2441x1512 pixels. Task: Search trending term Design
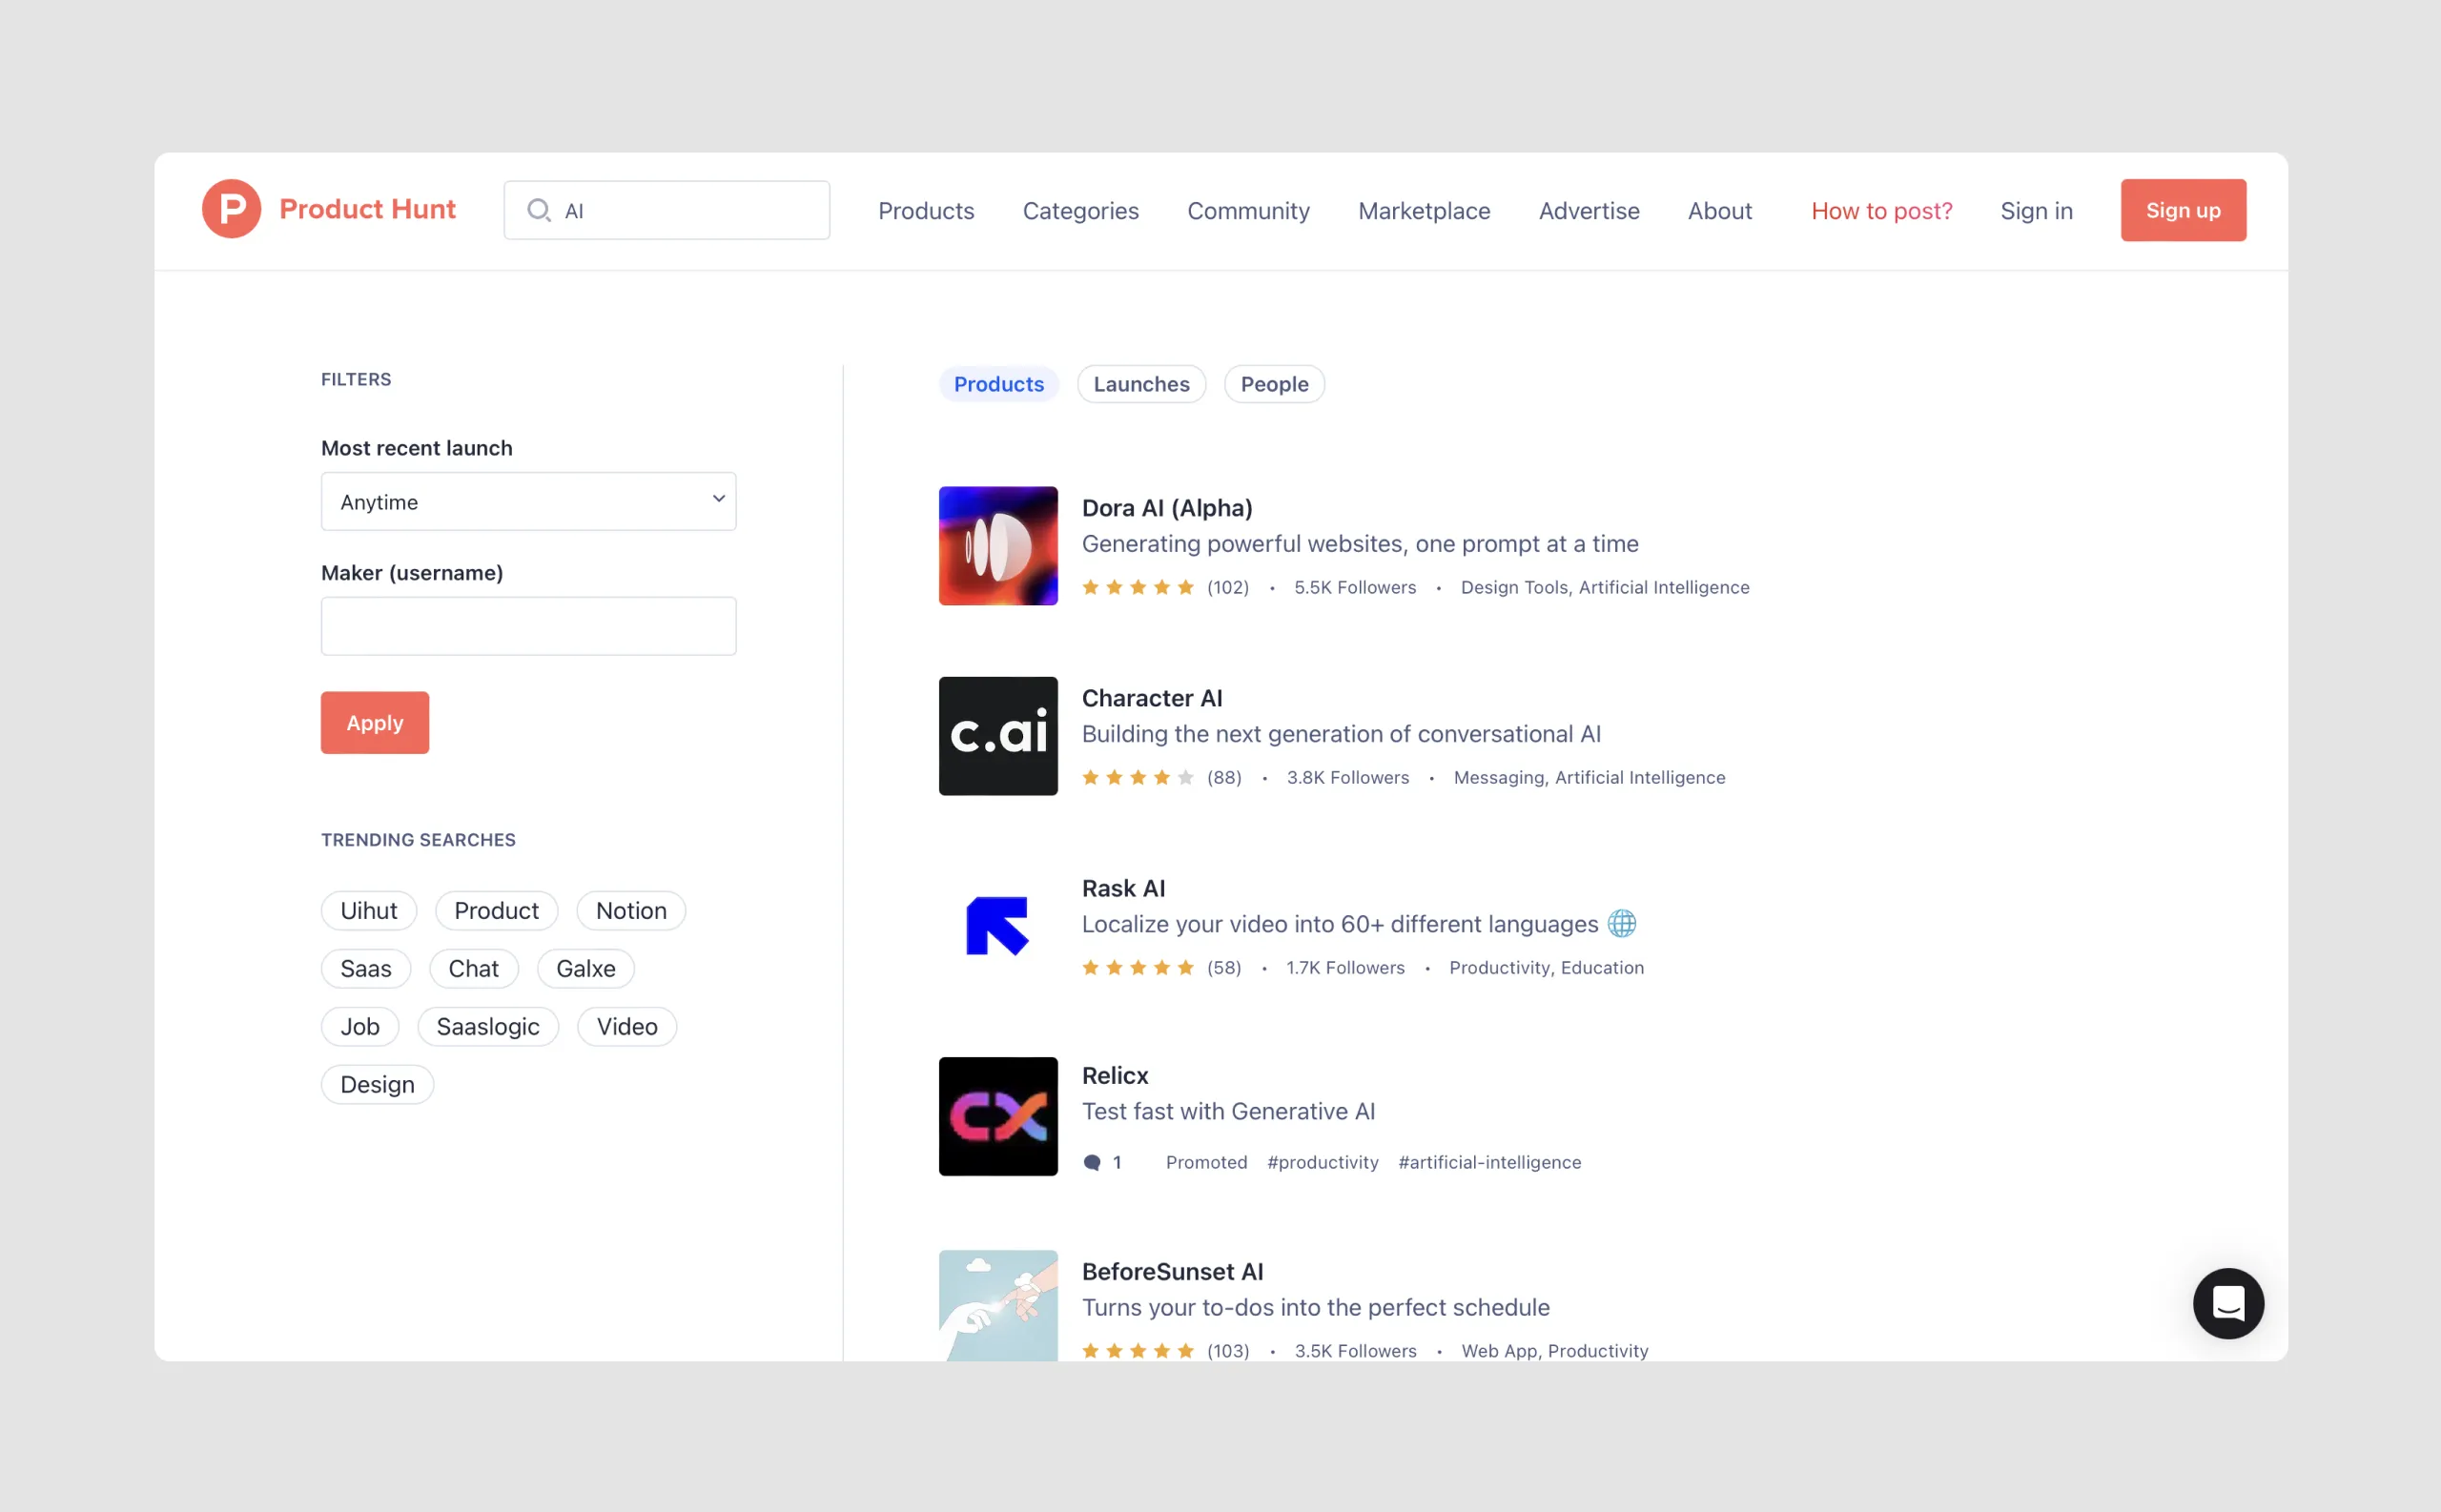coord(377,1085)
